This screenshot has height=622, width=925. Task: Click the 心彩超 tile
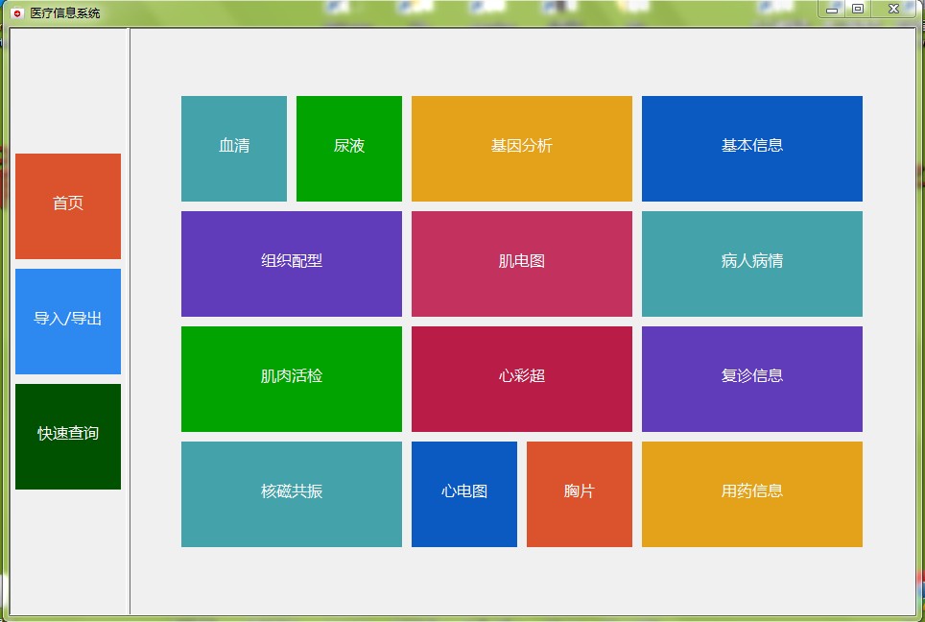521,379
